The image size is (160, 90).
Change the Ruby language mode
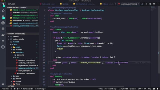149,89
